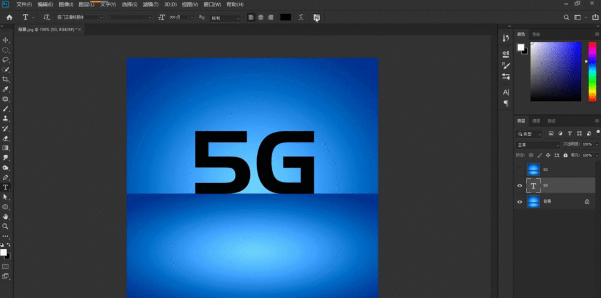Click the text color swatch in options bar
The width and height of the screenshot is (601, 298).
click(x=286, y=17)
